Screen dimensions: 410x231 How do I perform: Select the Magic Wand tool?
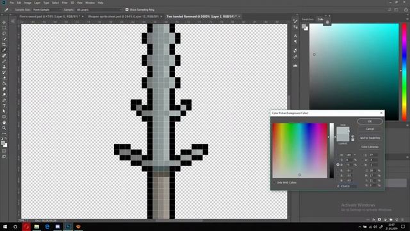(4, 39)
